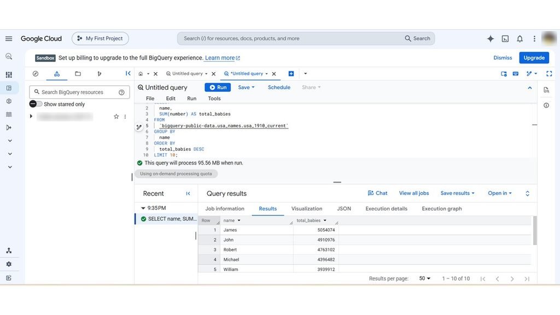
Task: Open the folder tab icon in the explorer pane
Action: [78, 74]
